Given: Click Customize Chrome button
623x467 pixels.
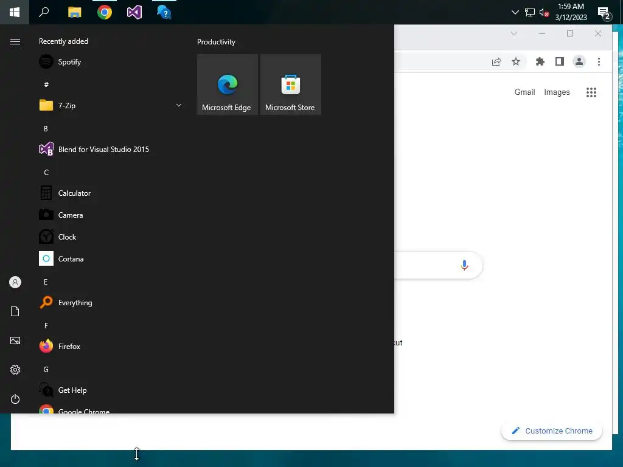Looking at the screenshot, I should [x=552, y=431].
